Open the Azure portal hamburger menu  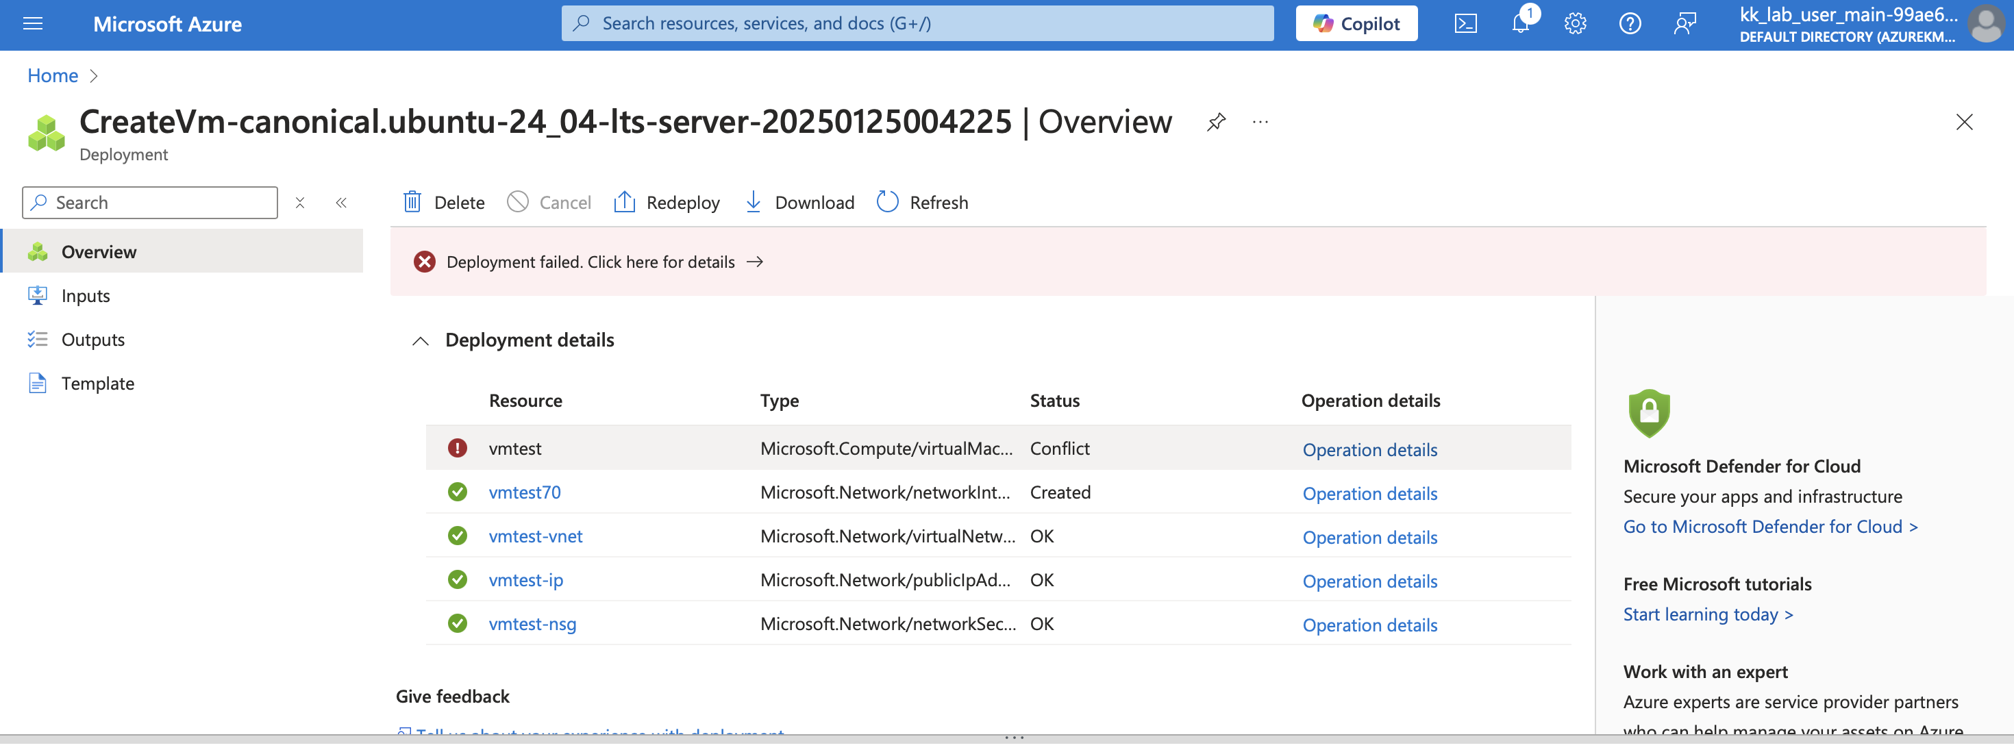(32, 23)
